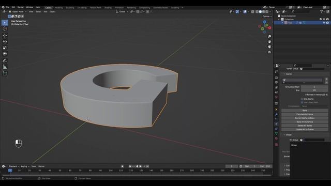Toggle Collection exclude checkbox in outliner
Image resolution: width=331 pixels, height=186 pixels.
(321, 19)
